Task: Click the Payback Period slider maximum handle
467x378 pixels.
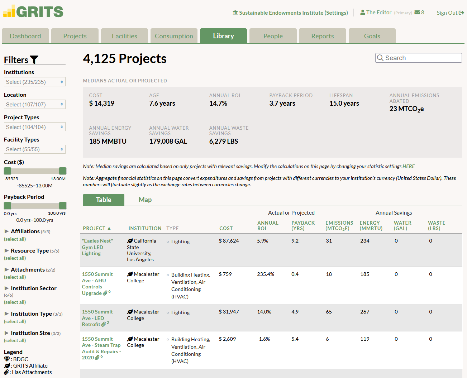Action: pos(63,206)
